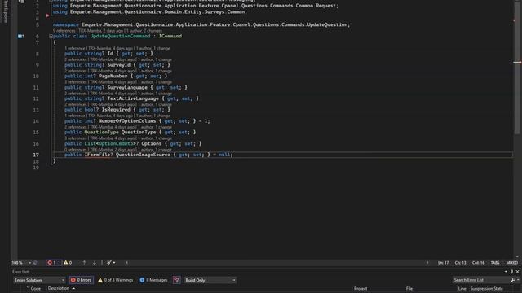Click the NumberOfOptionColums property name

[127, 121]
